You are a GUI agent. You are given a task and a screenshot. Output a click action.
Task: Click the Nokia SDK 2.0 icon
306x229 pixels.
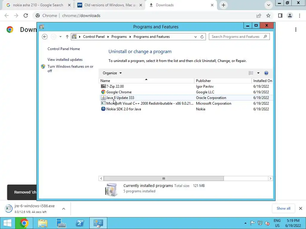click(103, 109)
